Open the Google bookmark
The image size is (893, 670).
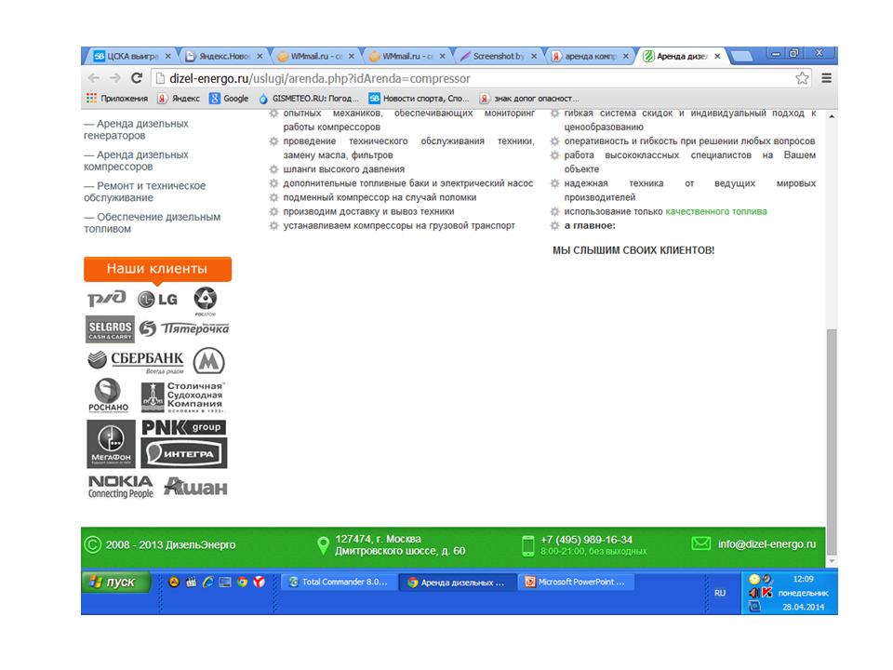click(229, 99)
